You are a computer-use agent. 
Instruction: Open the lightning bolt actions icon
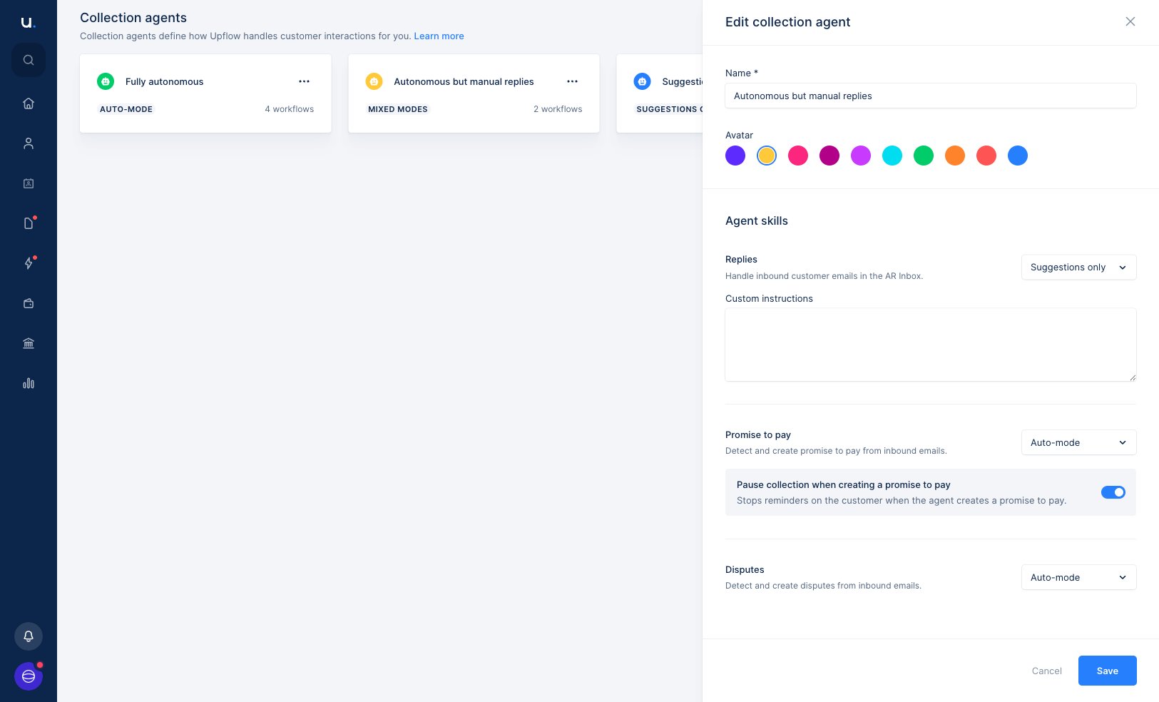point(29,263)
